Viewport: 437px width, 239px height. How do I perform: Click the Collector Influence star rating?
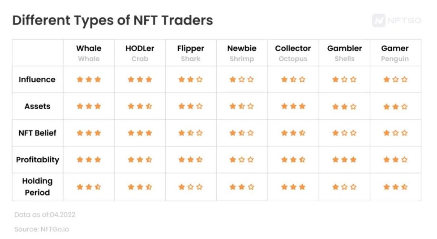[293, 80]
